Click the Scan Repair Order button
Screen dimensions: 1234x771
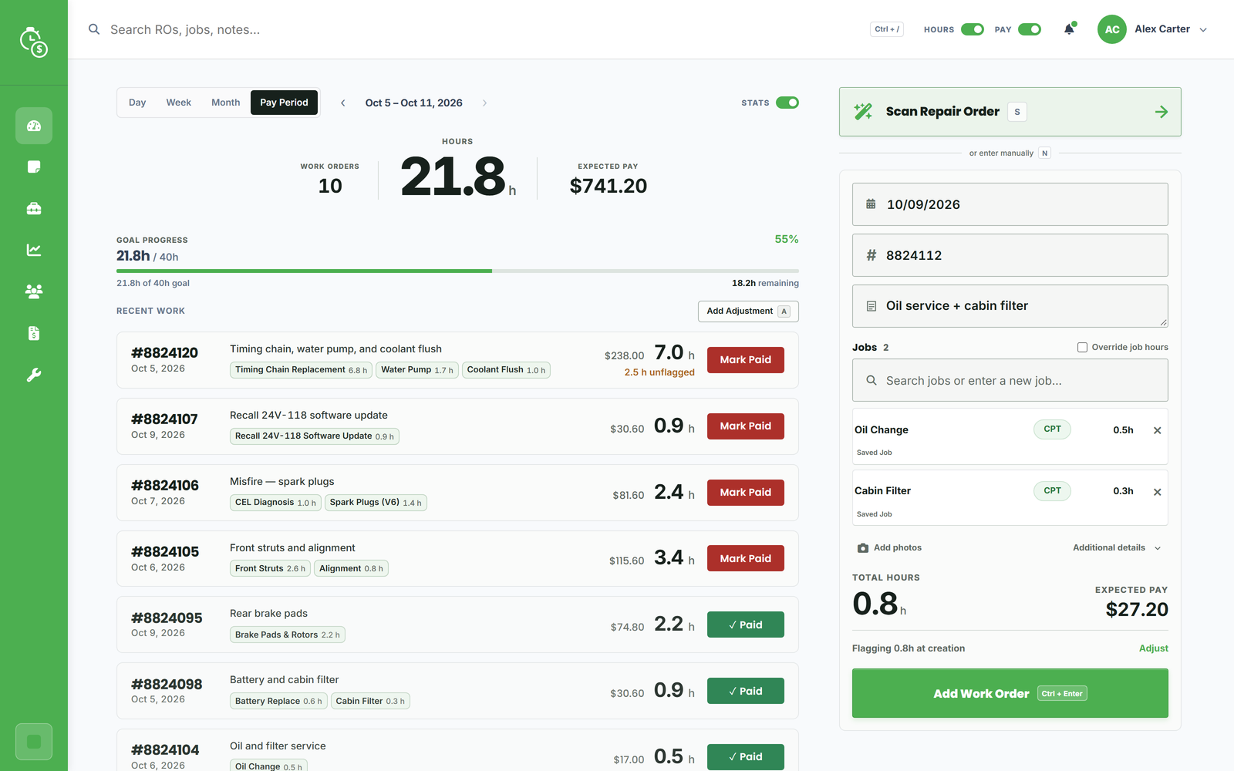1010,112
